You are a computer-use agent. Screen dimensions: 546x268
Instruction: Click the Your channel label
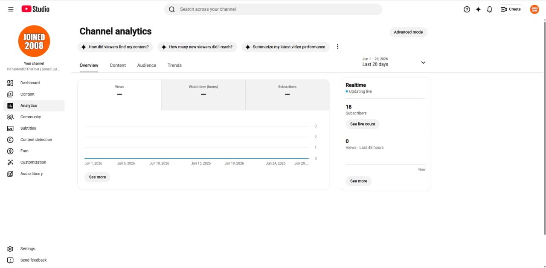pos(34,63)
